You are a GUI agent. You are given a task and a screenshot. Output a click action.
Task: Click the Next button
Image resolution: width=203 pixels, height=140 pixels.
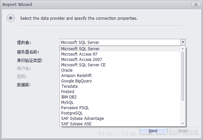click(x=153, y=131)
